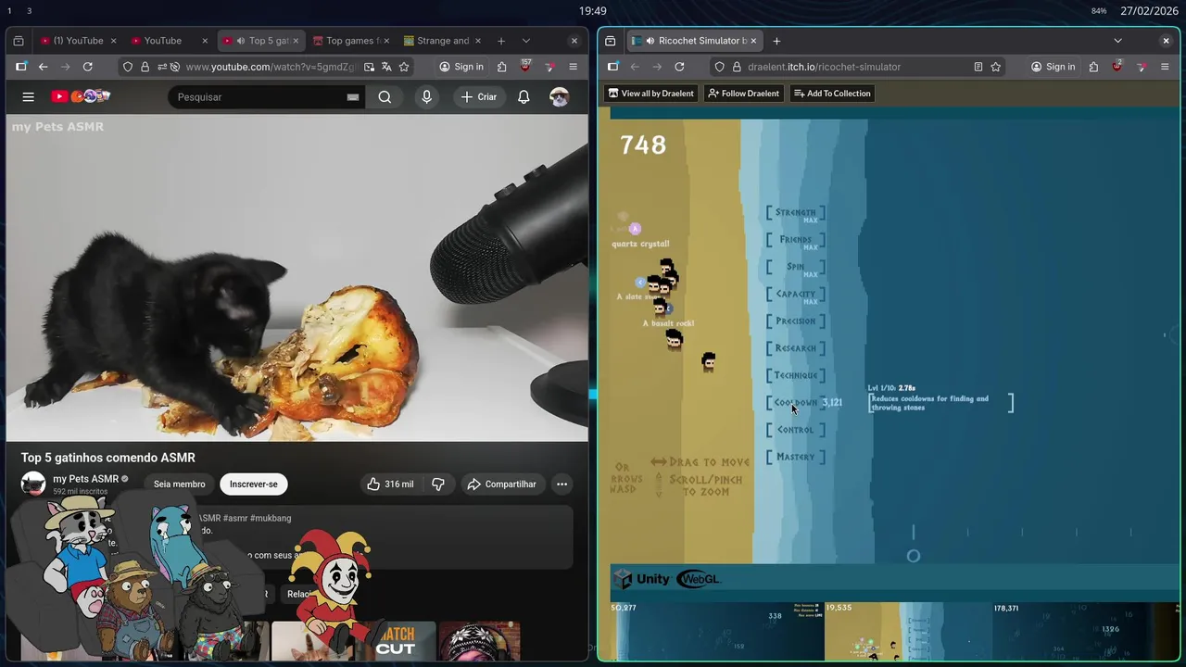Viewport: 1186px width, 667px height.
Task: Open YouTube account avatar menu
Action: (559, 96)
